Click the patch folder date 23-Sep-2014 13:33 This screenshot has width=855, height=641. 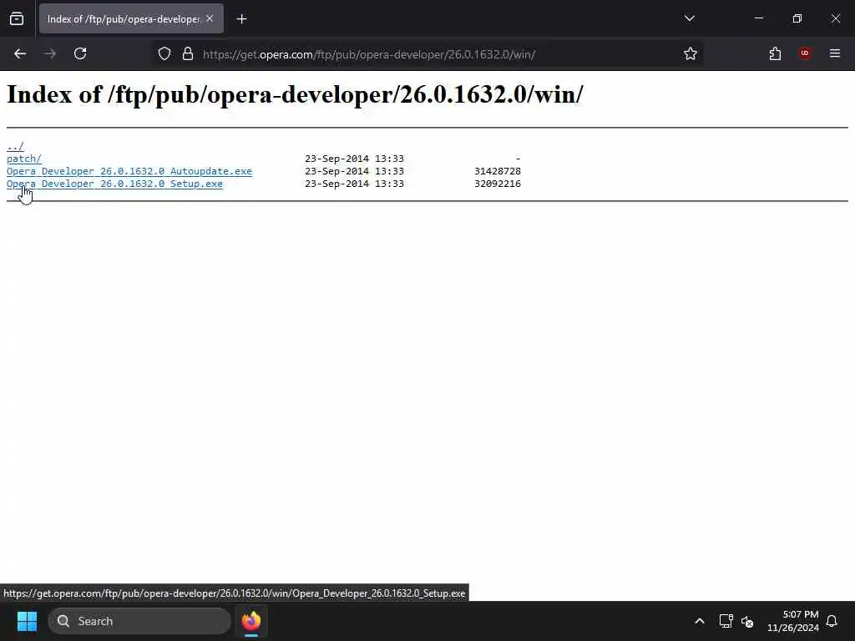354,159
